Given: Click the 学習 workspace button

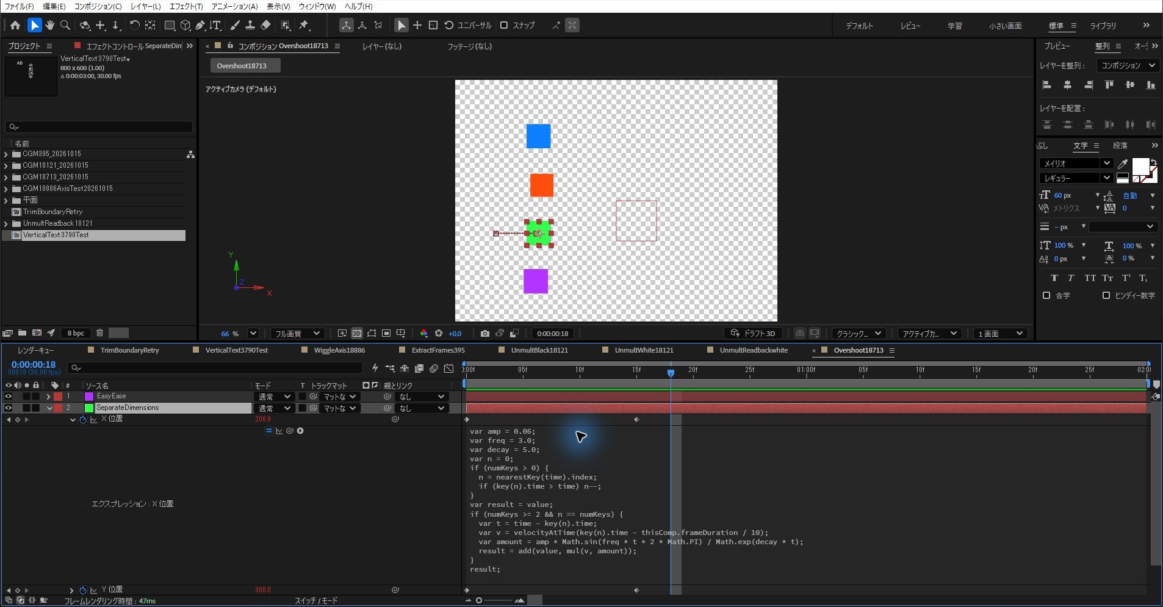Looking at the screenshot, I should click(954, 26).
